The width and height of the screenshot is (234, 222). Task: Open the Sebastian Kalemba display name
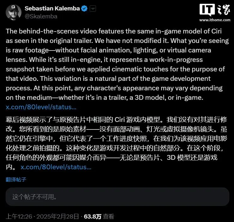point(52,8)
